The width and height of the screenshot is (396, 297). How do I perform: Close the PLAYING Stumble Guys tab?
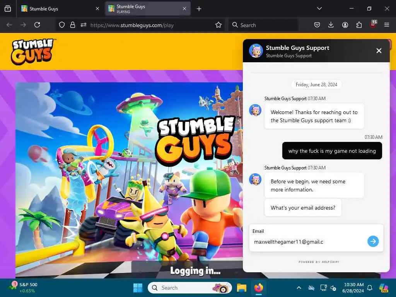(x=184, y=9)
